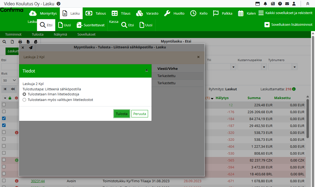
Task: Open the Huolto wrench module
Action: pos(174,13)
